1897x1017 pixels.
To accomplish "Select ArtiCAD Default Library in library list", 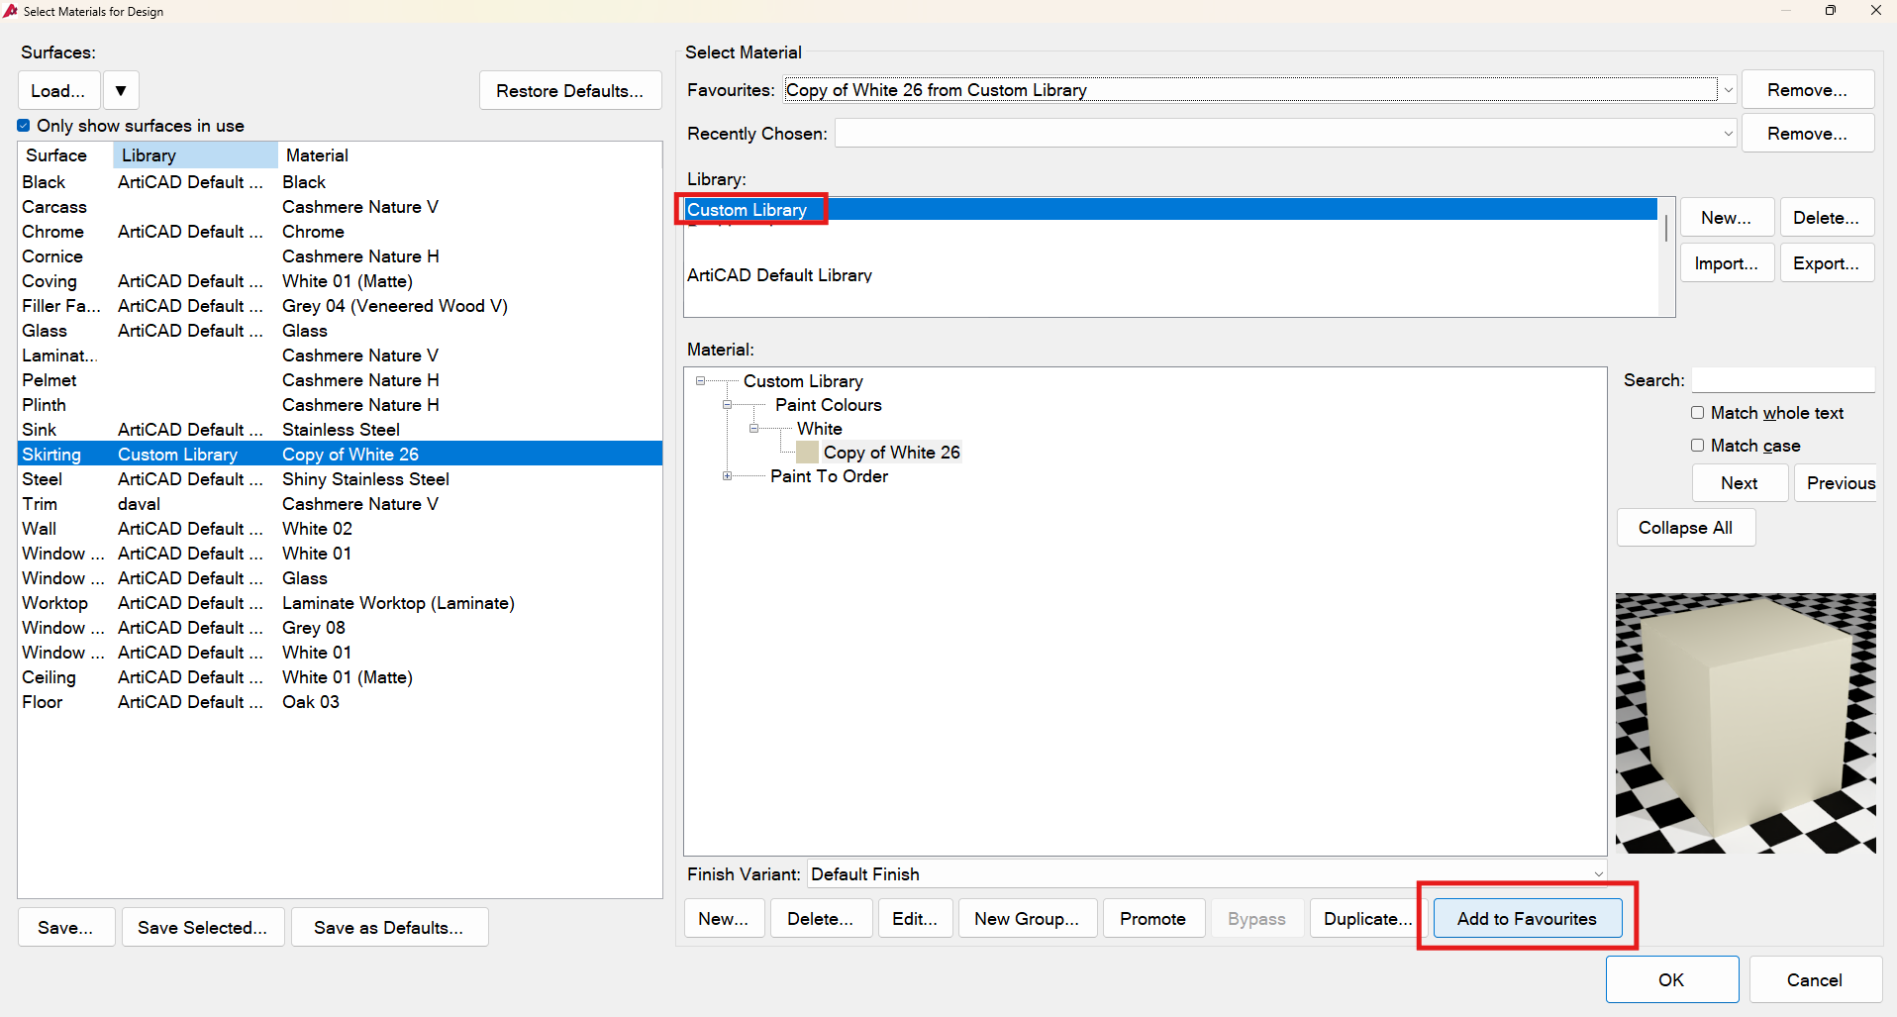I will [x=779, y=275].
